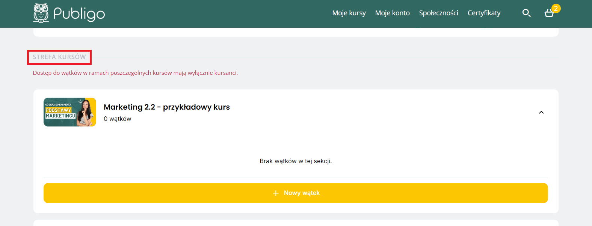Click the 0 wątków thread count
This screenshot has height=226, width=592.
click(x=117, y=119)
